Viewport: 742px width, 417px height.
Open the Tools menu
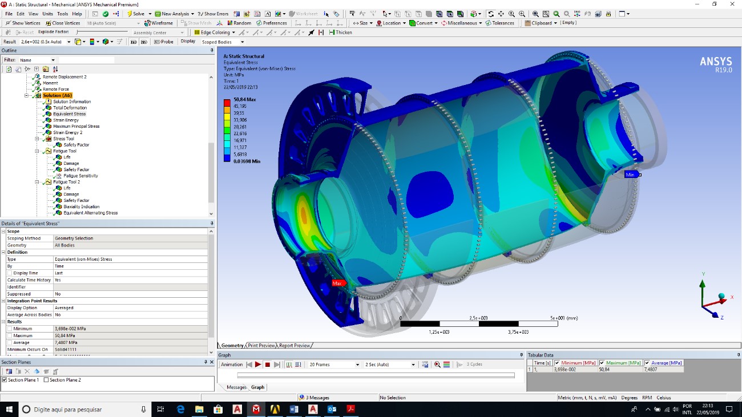tap(62, 14)
